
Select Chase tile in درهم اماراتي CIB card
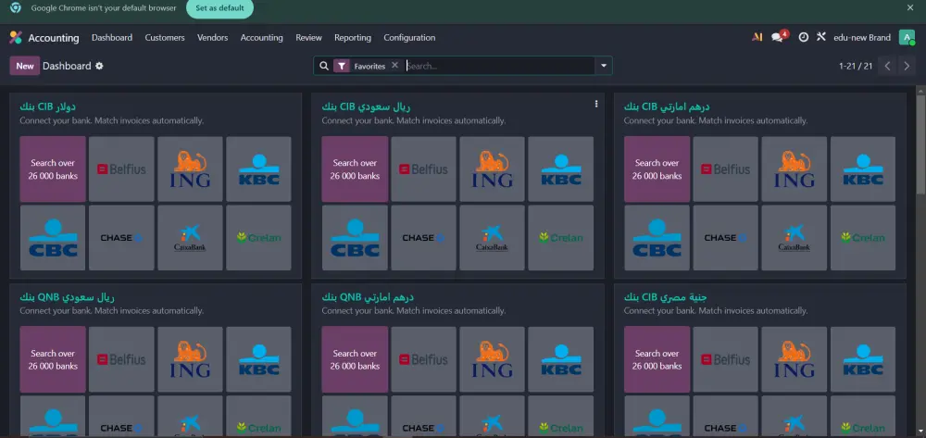[x=726, y=238]
